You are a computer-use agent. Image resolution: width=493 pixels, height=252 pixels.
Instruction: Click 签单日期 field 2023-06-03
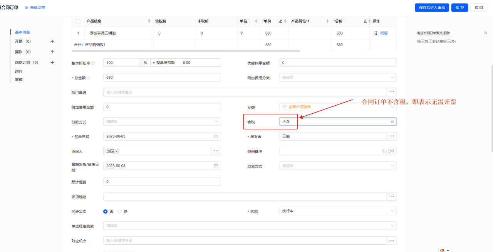pos(162,136)
